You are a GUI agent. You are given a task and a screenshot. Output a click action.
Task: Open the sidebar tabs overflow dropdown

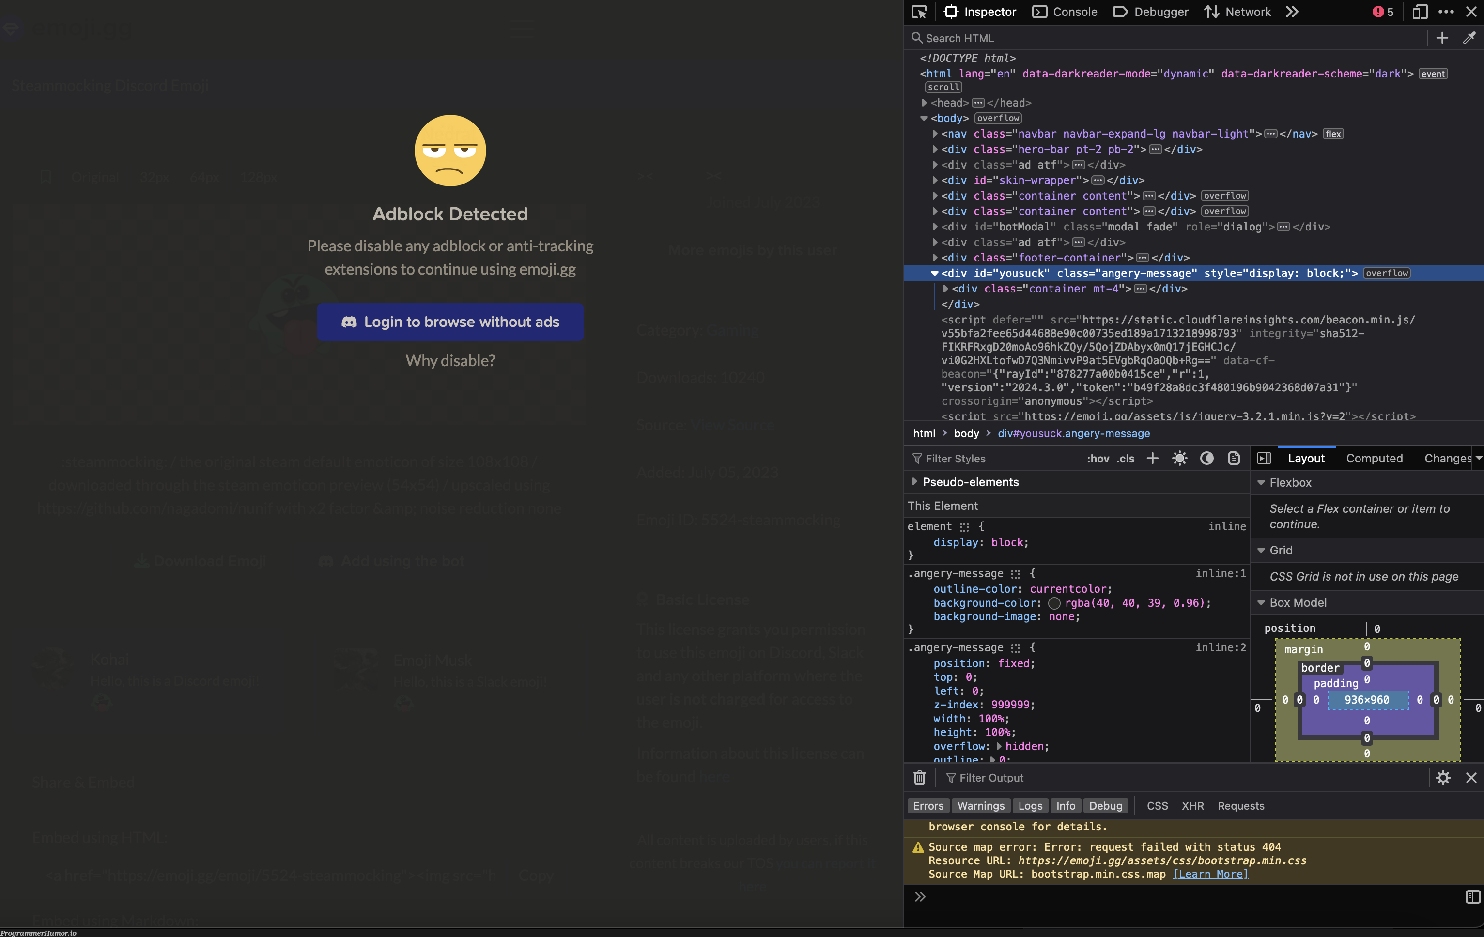click(x=1478, y=459)
